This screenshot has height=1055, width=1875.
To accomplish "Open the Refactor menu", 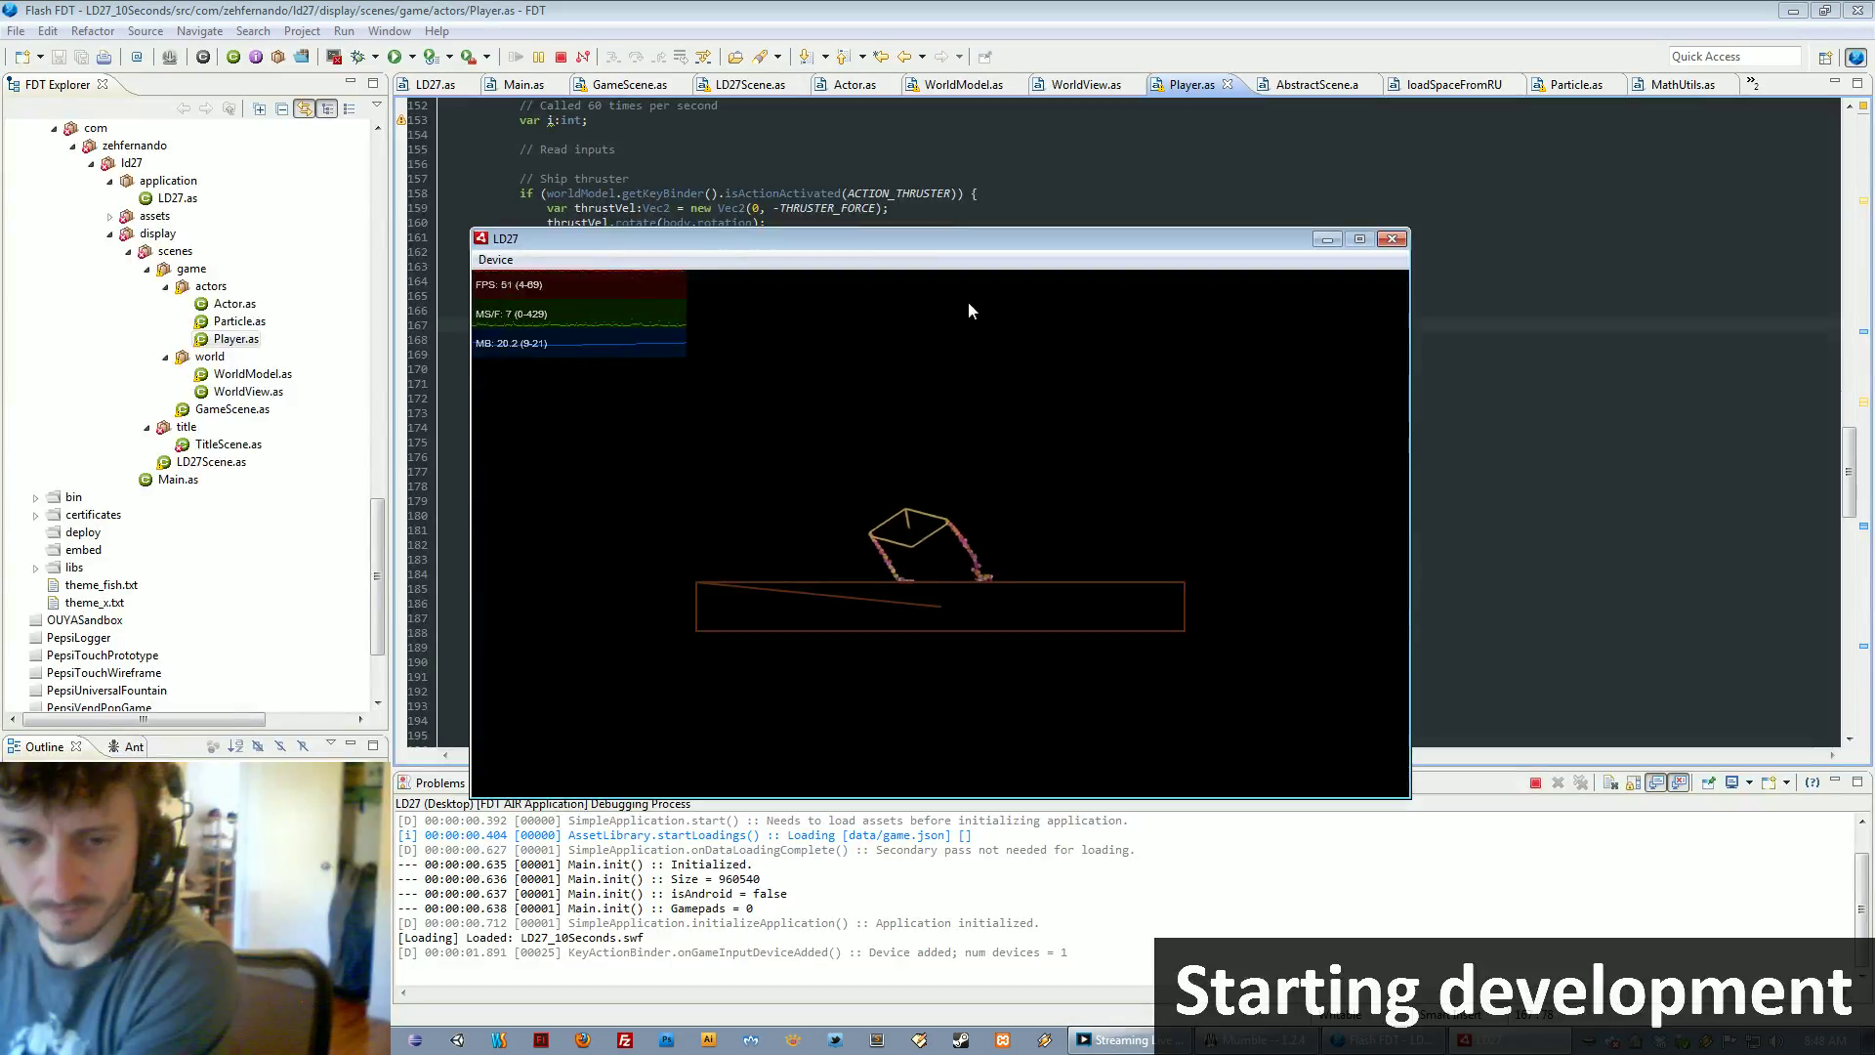I will [x=93, y=31].
